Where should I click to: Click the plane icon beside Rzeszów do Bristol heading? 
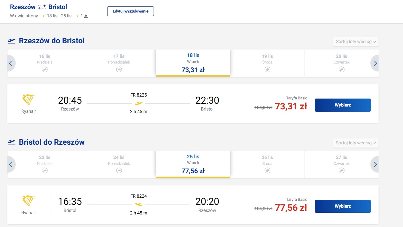coord(11,41)
